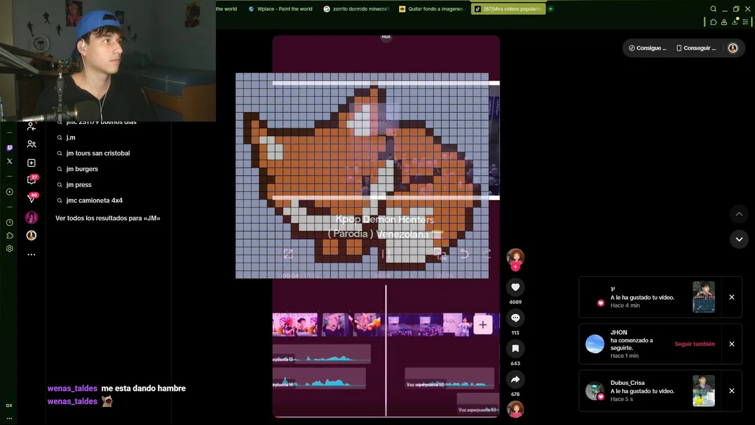The width and height of the screenshot is (755, 425).
Task: Dismiss the first video-liked notification
Action: coord(731,297)
